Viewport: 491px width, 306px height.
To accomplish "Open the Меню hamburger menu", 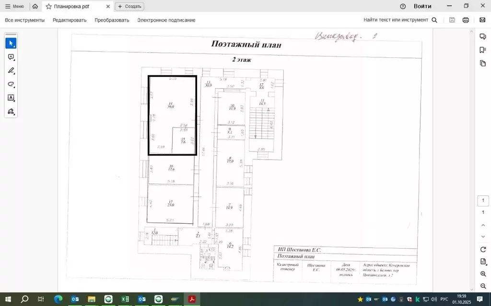I will click(x=14, y=6).
